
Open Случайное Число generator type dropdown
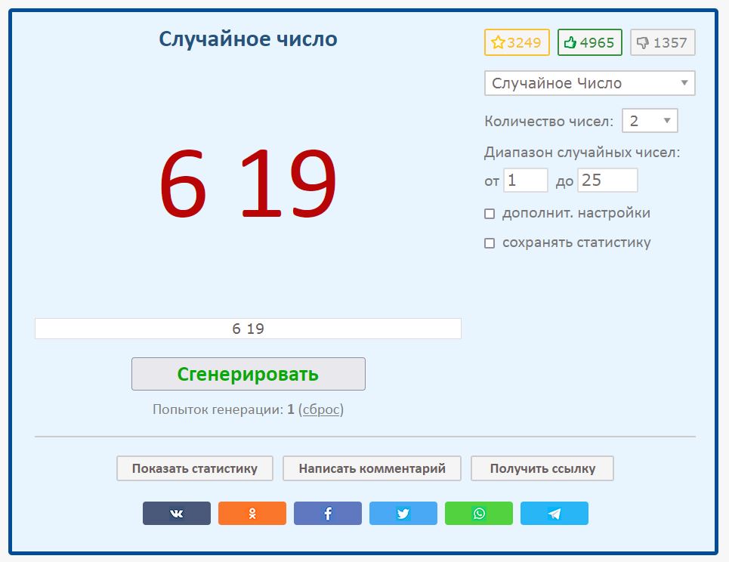tap(589, 83)
